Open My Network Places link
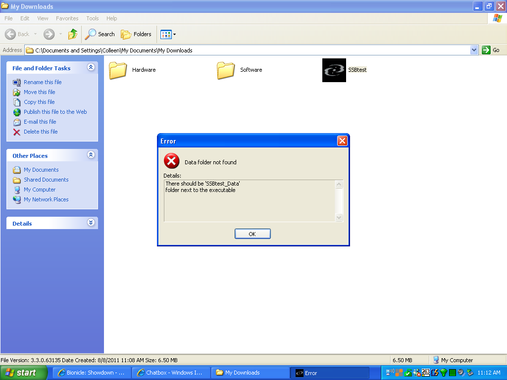 (46, 200)
